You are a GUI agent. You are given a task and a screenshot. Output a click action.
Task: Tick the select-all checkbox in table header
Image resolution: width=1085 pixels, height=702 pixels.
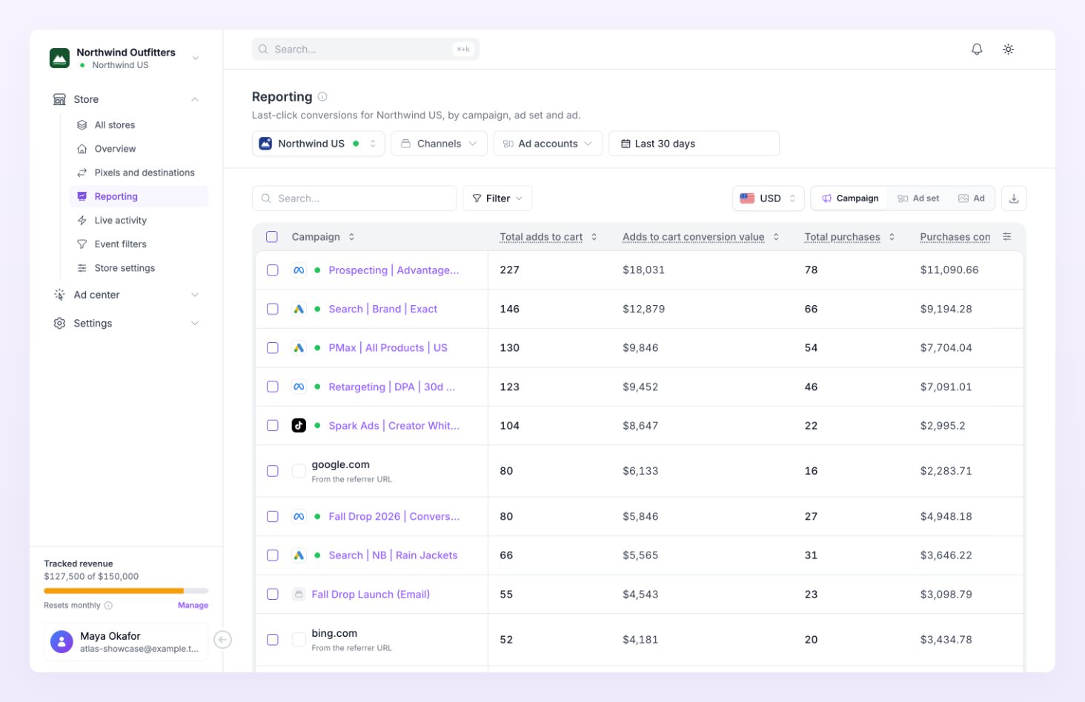[x=272, y=237]
